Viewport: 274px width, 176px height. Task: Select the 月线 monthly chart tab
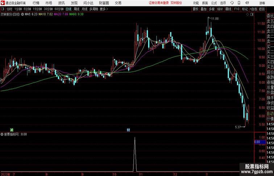pos(84,9)
